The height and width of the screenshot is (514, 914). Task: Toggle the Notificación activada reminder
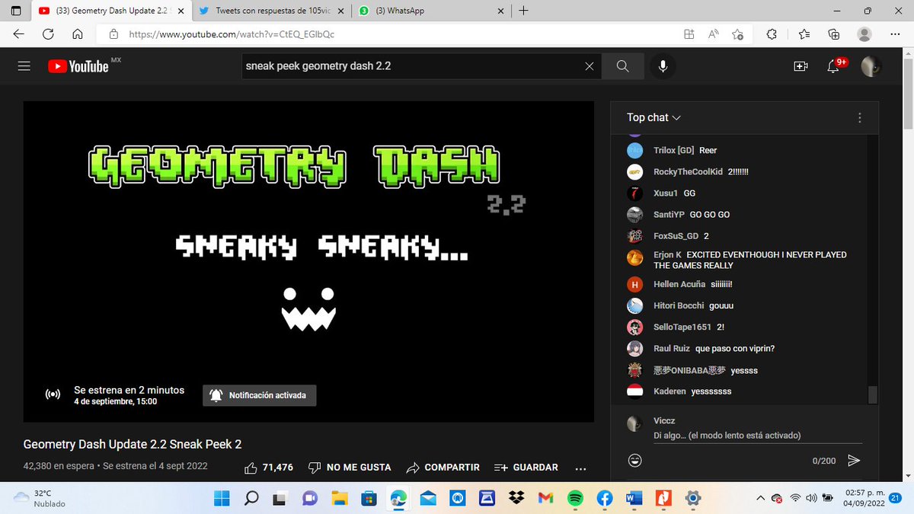coord(259,395)
